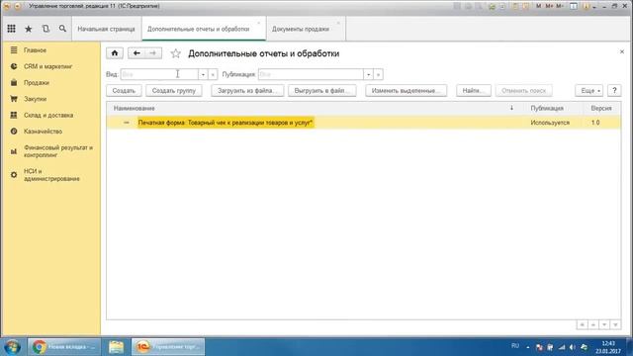The image size is (633, 356).
Task: Close the Документы продажи tab
Action: pyautogui.click(x=338, y=23)
